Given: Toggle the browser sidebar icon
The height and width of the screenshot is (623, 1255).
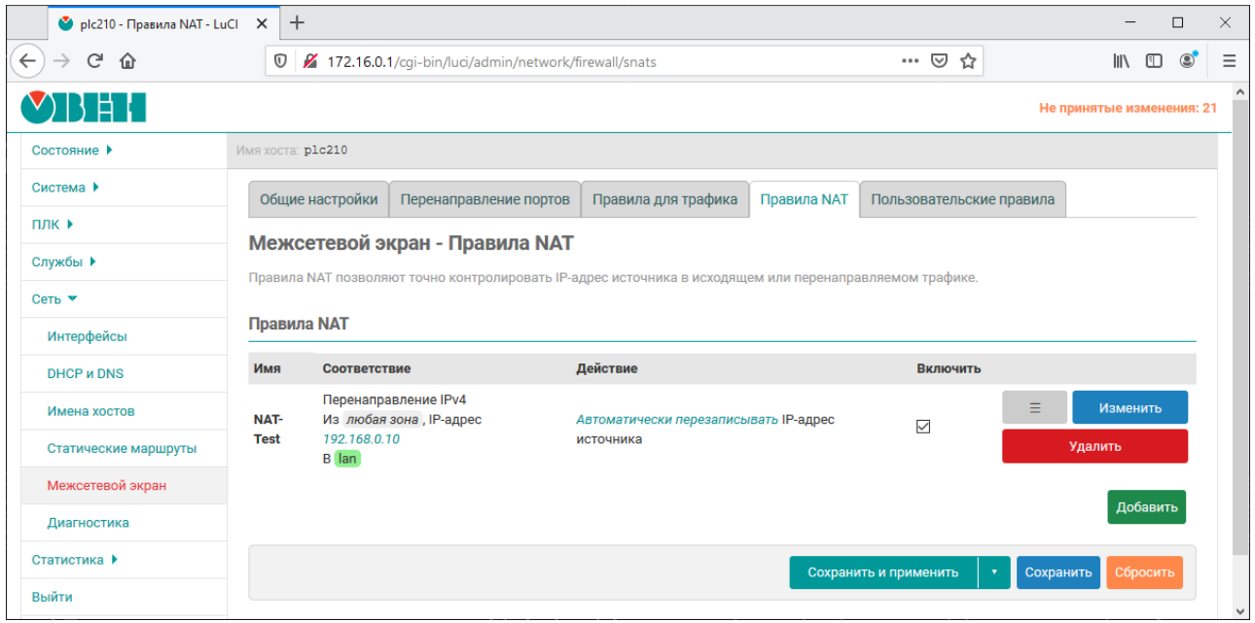Looking at the screenshot, I should tap(1154, 61).
